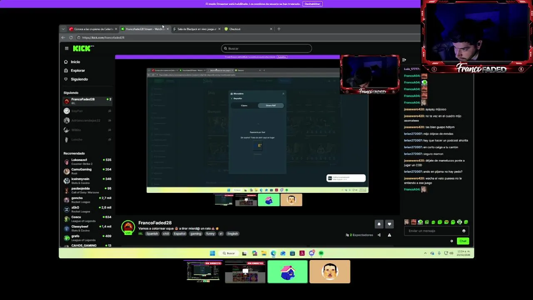Go back with the browser arrow

(x=63, y=37)
